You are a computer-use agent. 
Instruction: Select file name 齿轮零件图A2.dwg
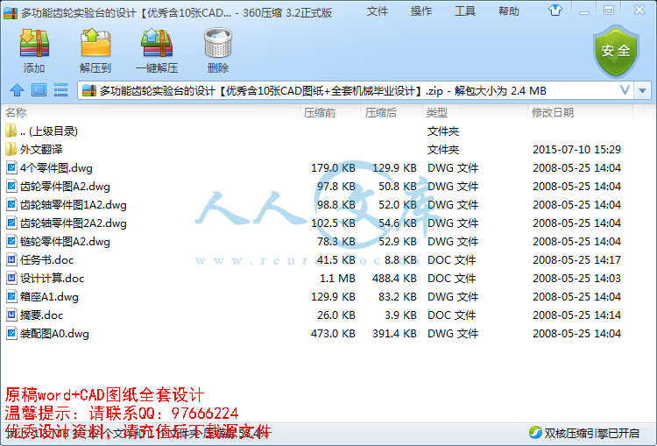pyautogui.click(x=65, y=187)
